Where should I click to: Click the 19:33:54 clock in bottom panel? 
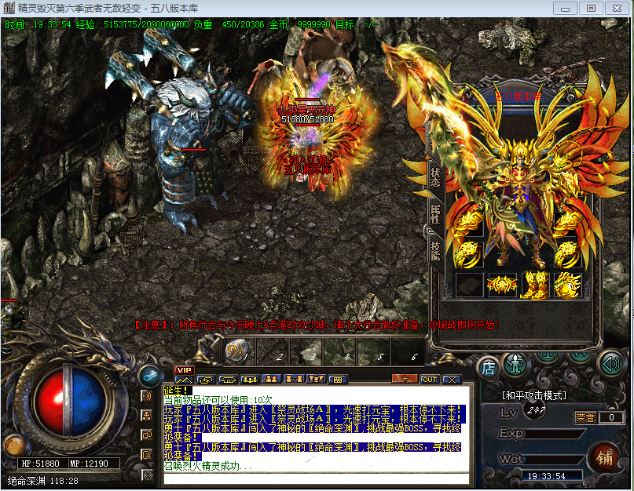pos(546,476)
